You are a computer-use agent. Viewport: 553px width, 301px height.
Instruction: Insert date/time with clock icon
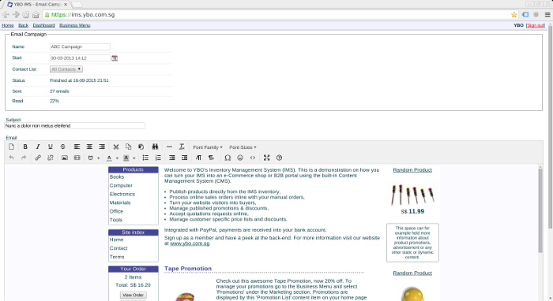click(x=91, y=158)
